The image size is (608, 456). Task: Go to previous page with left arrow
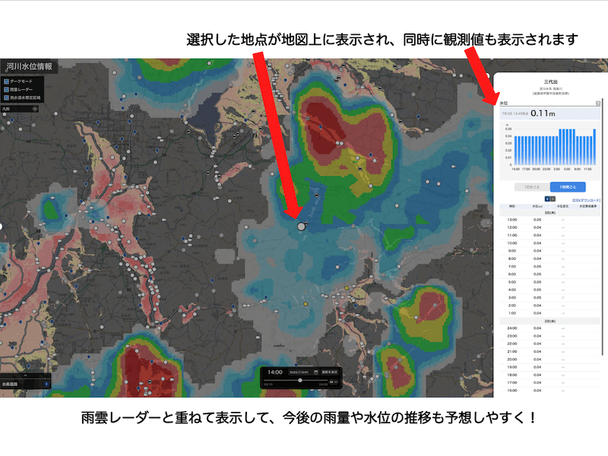[546, 199]
